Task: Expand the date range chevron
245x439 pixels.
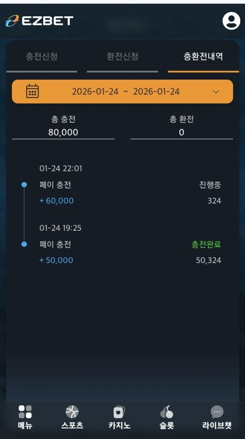Action: pyautogui.click(x=216, y=91)
